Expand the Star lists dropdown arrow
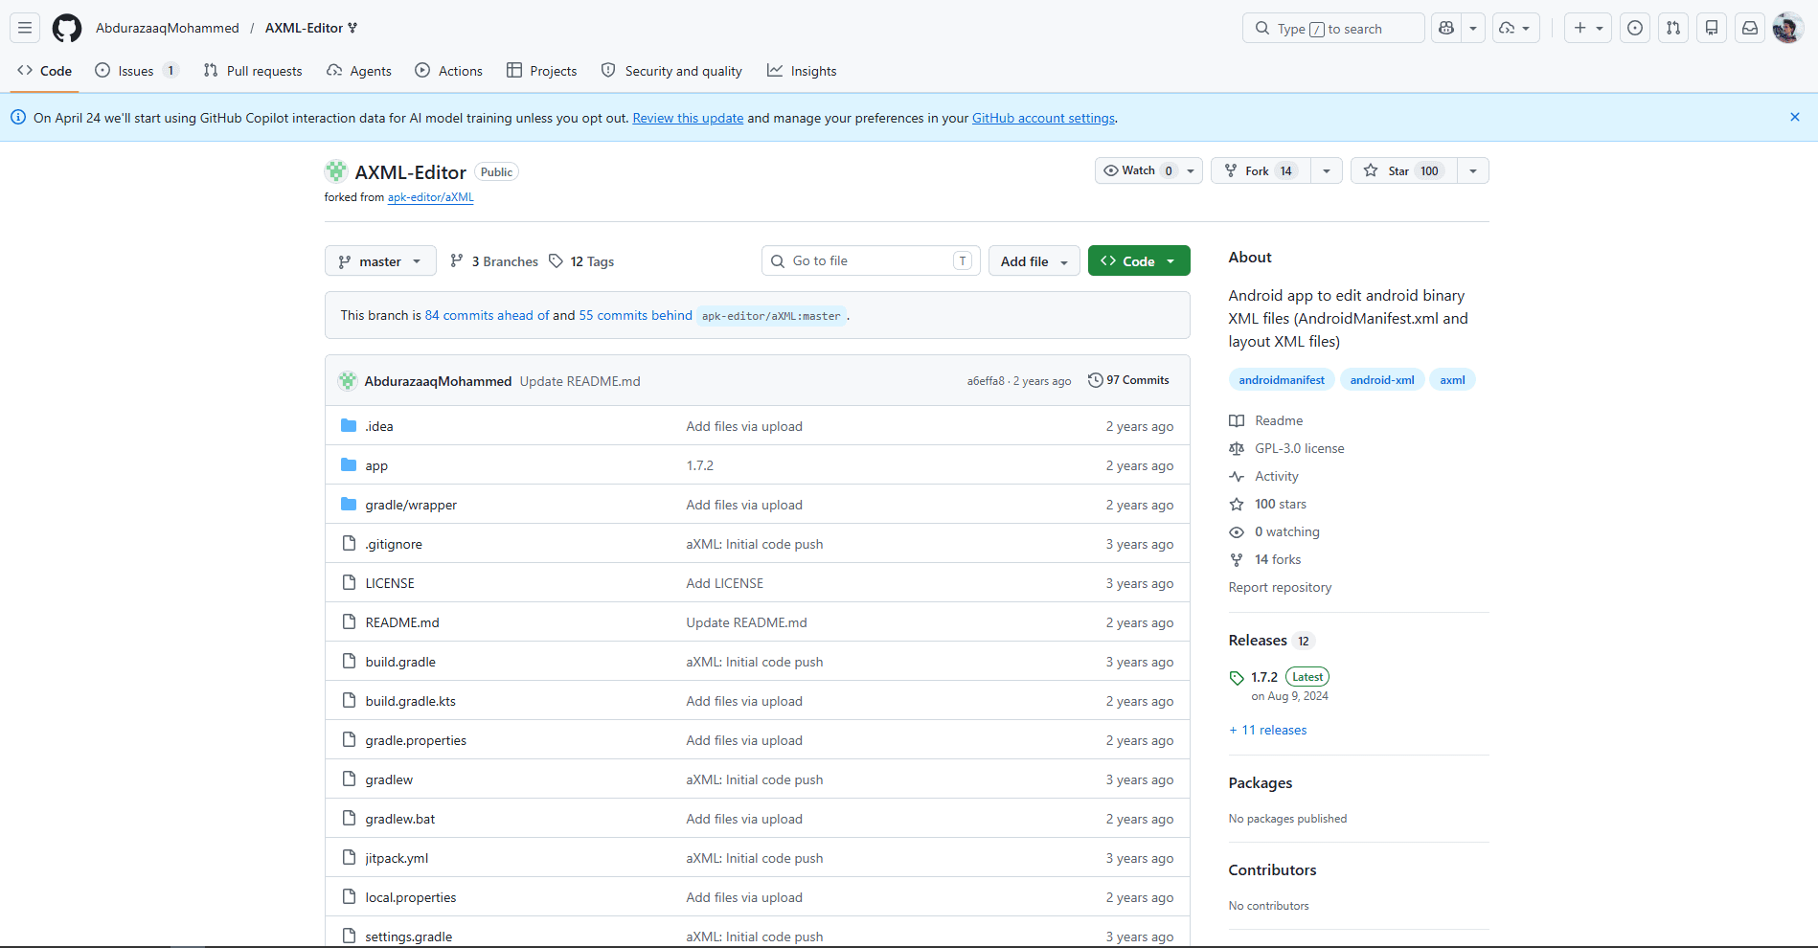The height and width of the screenshot is (948, 1818). [x=1473, y=170]
